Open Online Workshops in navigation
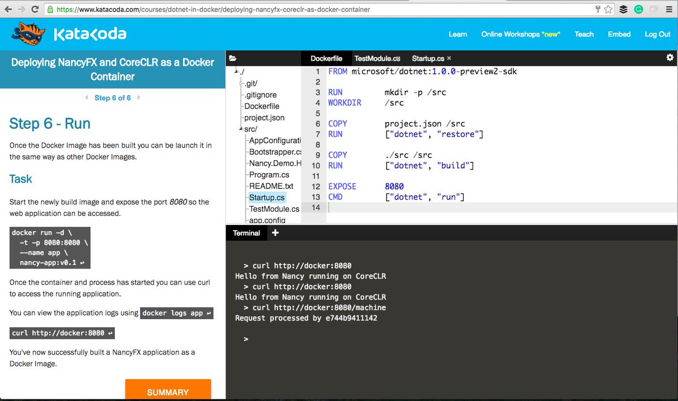 (521, 34)
